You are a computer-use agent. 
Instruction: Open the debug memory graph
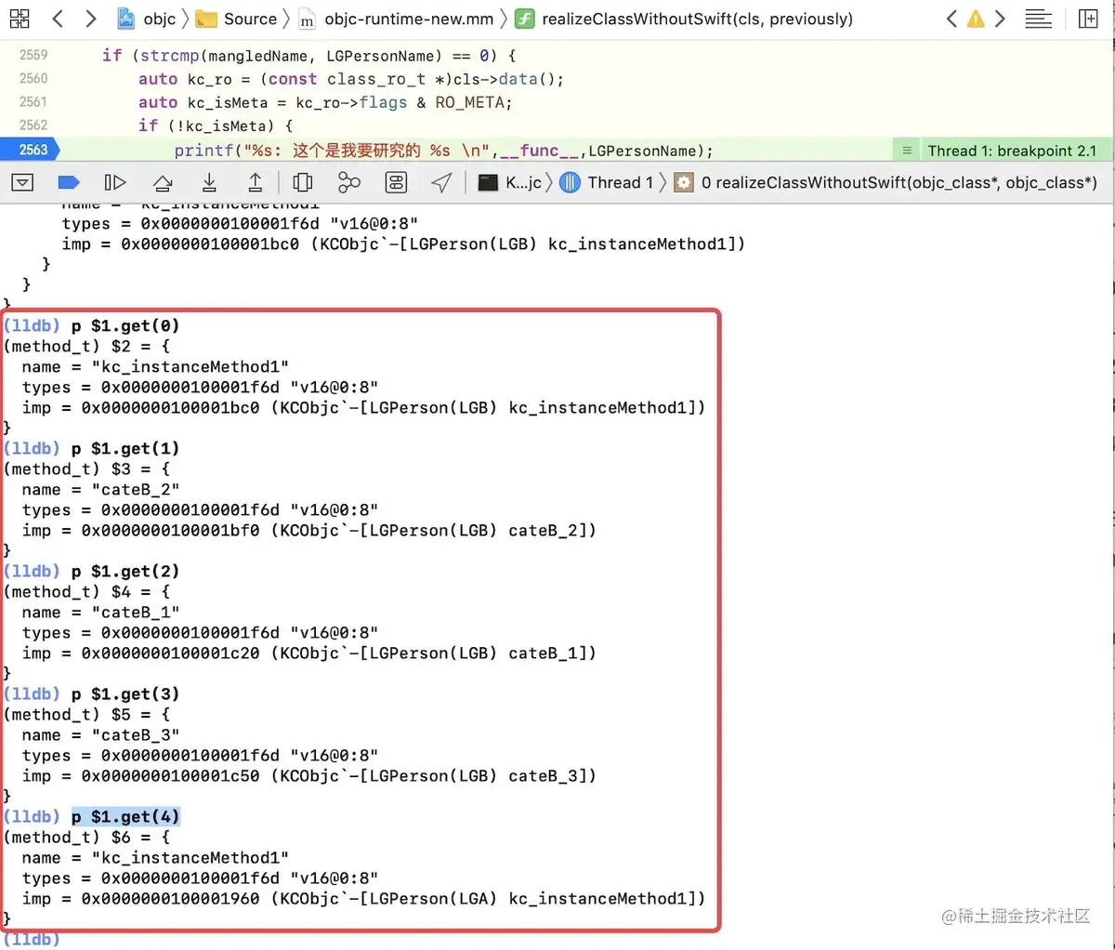[x=349, y=183]
